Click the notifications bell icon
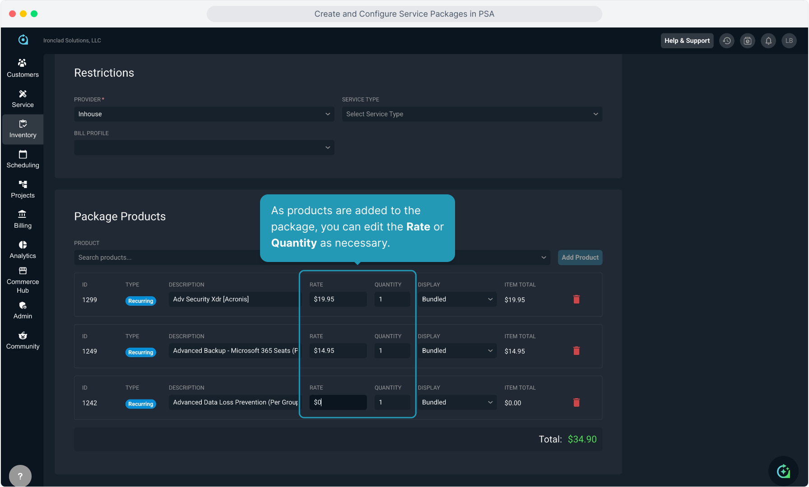The image size is (809, 487). (x=768, y=41)
